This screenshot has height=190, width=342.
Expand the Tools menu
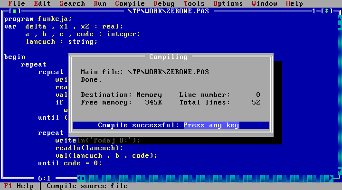194,3
